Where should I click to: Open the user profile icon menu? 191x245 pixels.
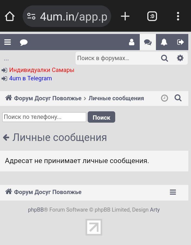click(132, 42)
